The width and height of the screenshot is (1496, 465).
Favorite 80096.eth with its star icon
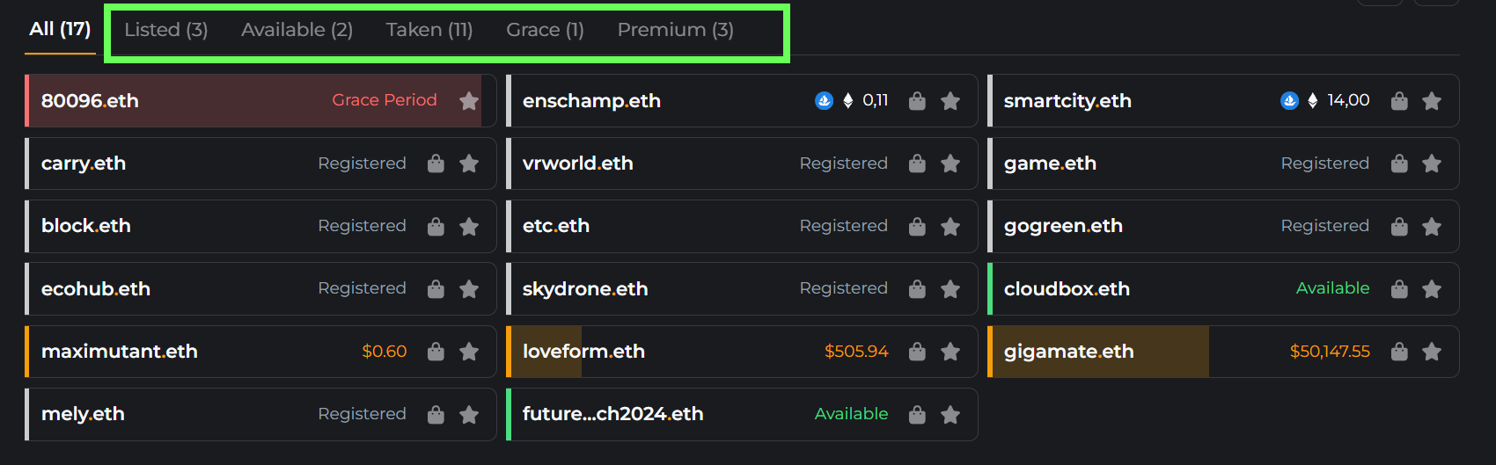469,101
